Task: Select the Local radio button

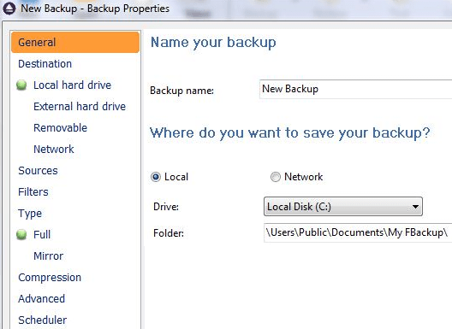Action: pyautogui.click(x=156, y=177)
